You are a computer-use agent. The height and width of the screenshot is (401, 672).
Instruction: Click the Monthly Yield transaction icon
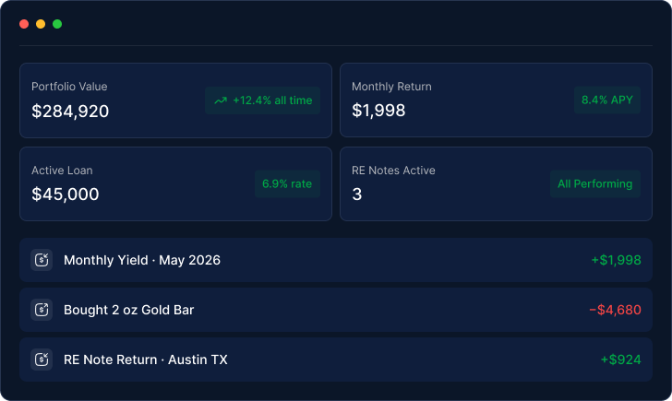click(42, 260)
